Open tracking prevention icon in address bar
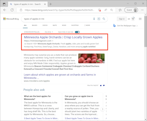This screenshot has width=147, height=121. [x=99, y=10]
